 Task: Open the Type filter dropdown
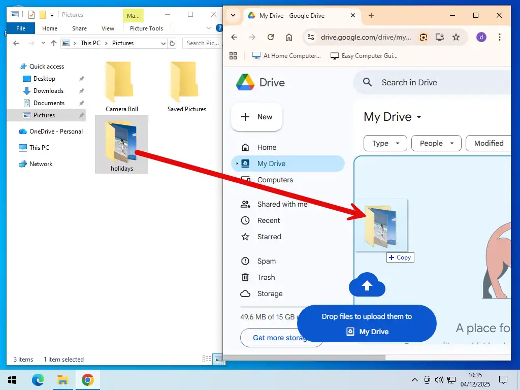[384, 143]
